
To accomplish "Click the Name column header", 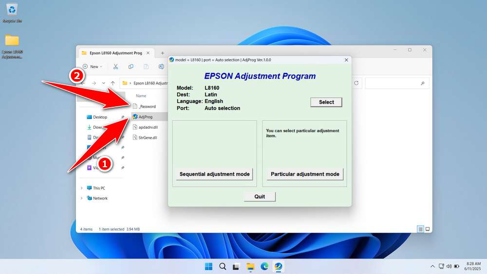I will [141, 96].
